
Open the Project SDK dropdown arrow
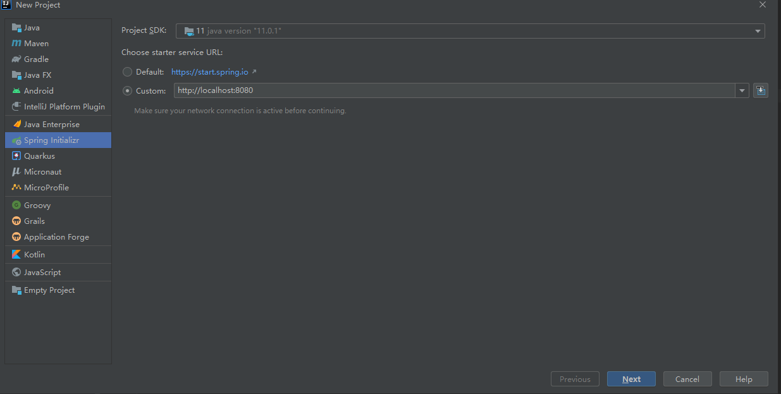[x=758, y=31]
